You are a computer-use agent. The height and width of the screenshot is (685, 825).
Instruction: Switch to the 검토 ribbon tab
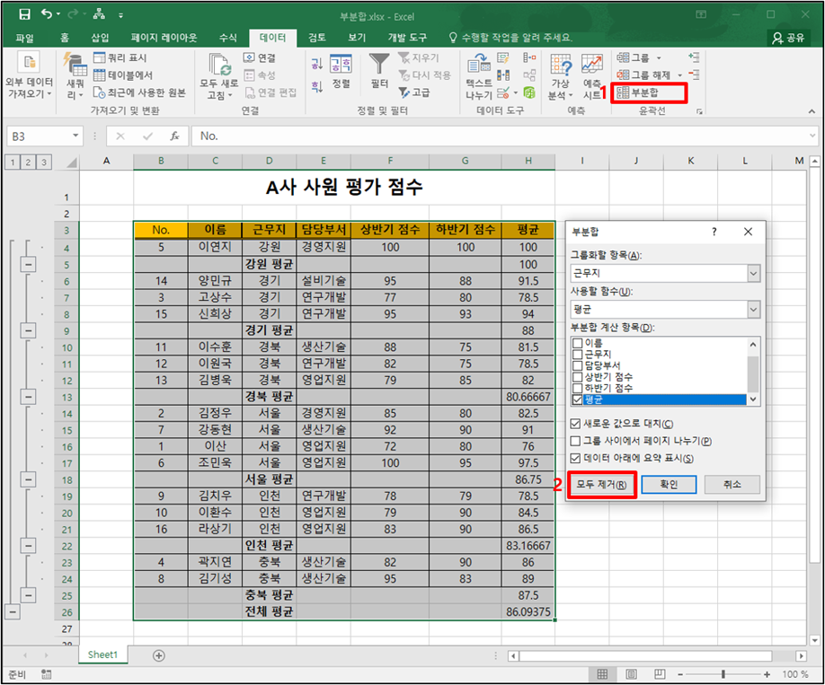click(316, 38)
